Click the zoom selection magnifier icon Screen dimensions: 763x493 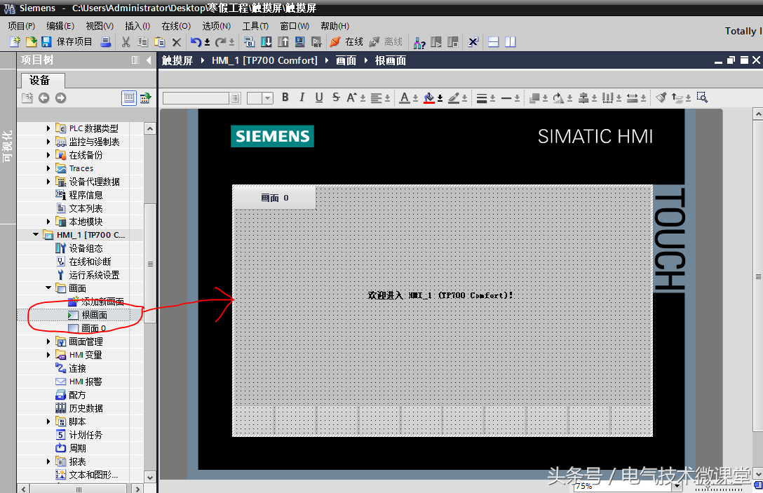tap(702, 97)
